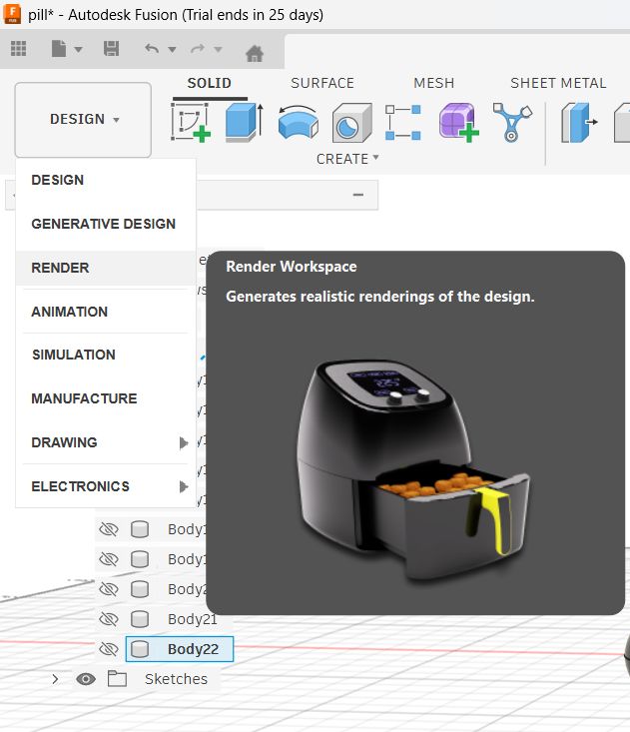Expand the ELECTRONICS submenu arrow
Screen dimensions: 630x732
click(x=184, y=486)
